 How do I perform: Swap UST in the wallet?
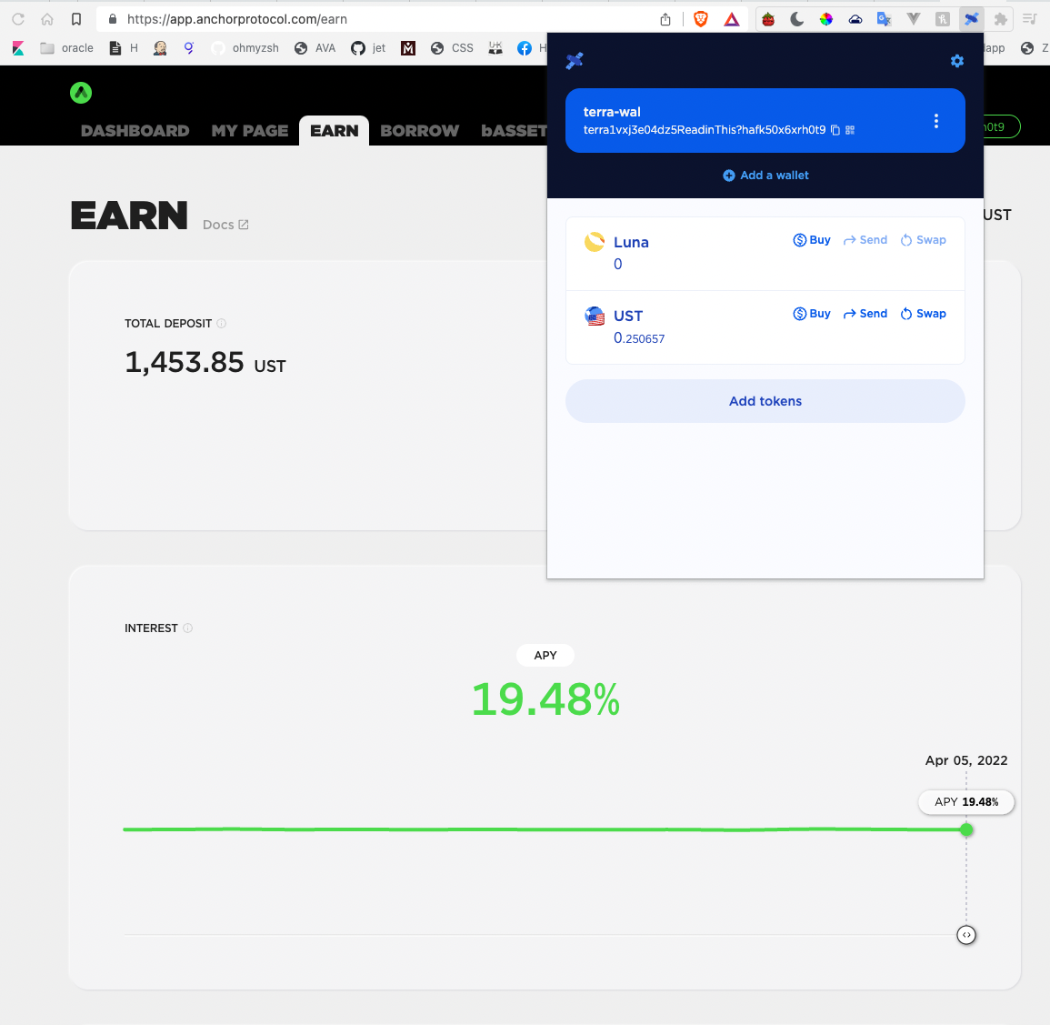click(923, 314)
